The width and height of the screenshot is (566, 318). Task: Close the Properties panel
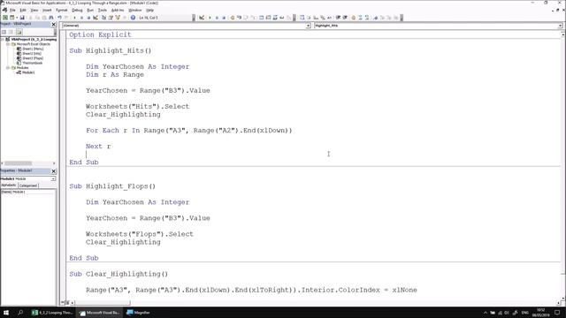[54, 170]
